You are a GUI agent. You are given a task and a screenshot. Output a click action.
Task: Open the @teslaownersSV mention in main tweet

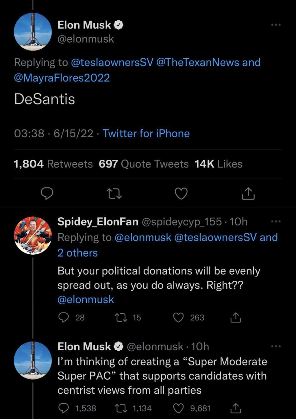pos(112,63)
